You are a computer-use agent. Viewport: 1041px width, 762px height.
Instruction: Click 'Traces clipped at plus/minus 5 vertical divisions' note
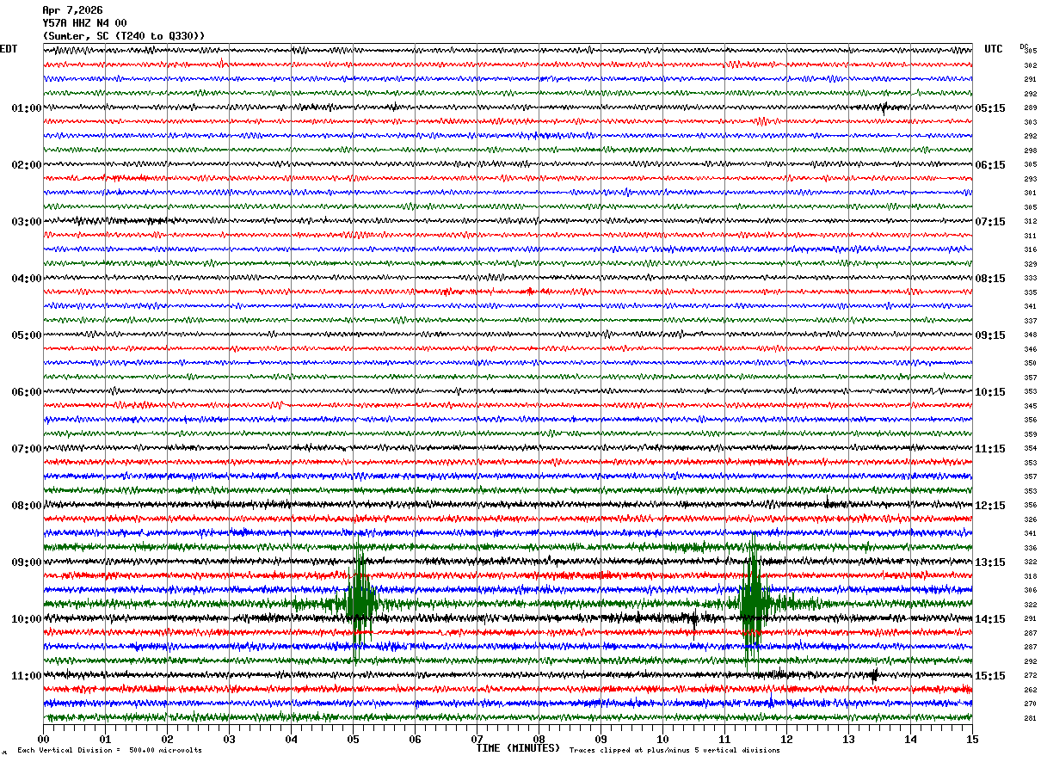674,751
